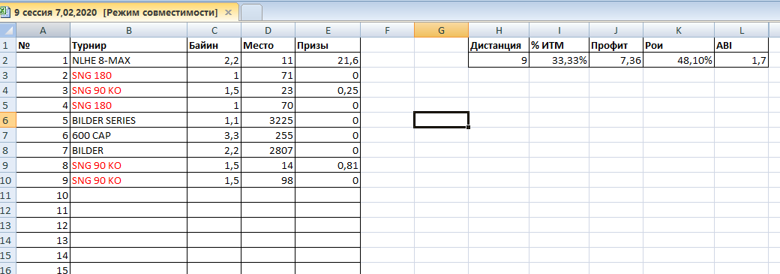The height and width of the screenshot is (274, 780).
Task: Click the ROI value 48,10%
Action: pyautogui.click(x=679, y=61)
